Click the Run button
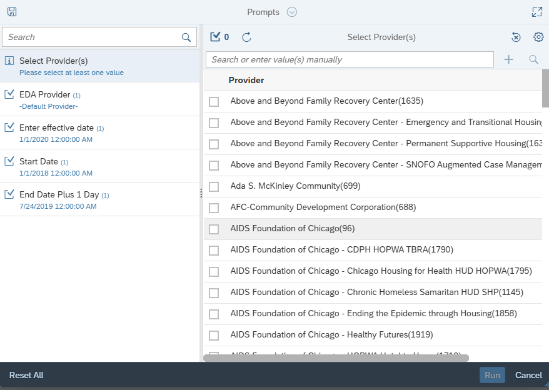Image resolution: width=549 pixels, height=390 pixels. 492,375
